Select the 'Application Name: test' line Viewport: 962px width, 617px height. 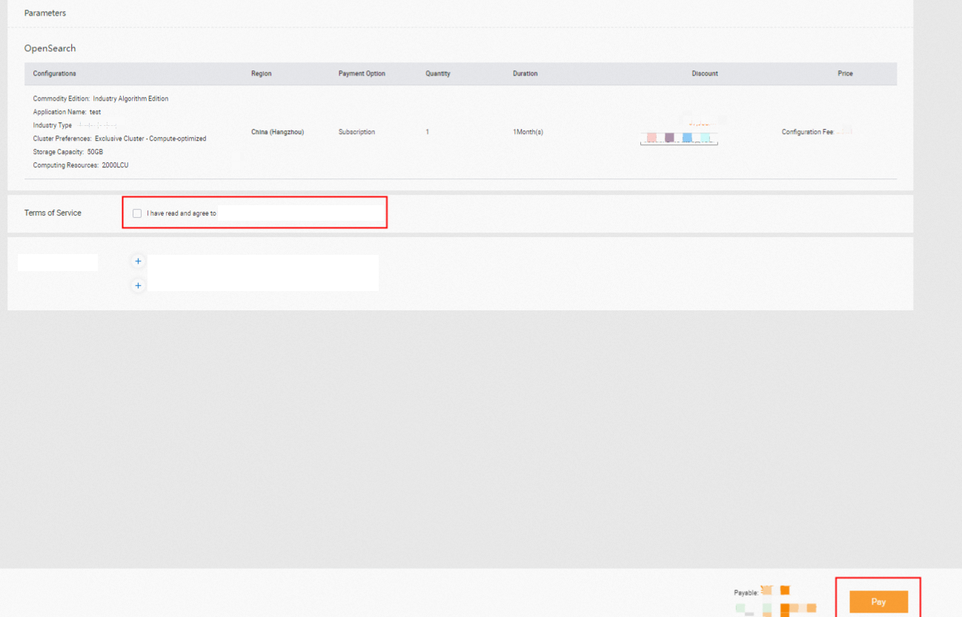pyautogui.click(x=67, y=112)
